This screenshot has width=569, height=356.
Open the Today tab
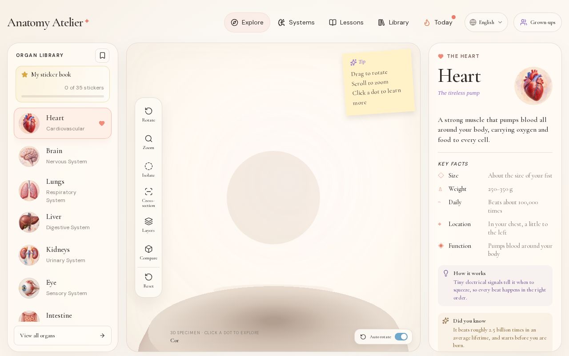click(x=438, y=22)
